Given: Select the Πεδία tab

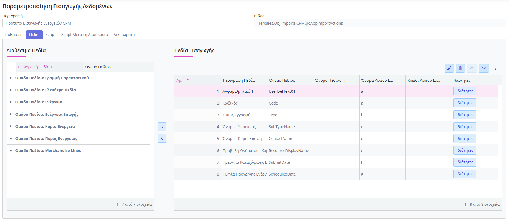Looking at the screenshot, I should tap(34, 35).
